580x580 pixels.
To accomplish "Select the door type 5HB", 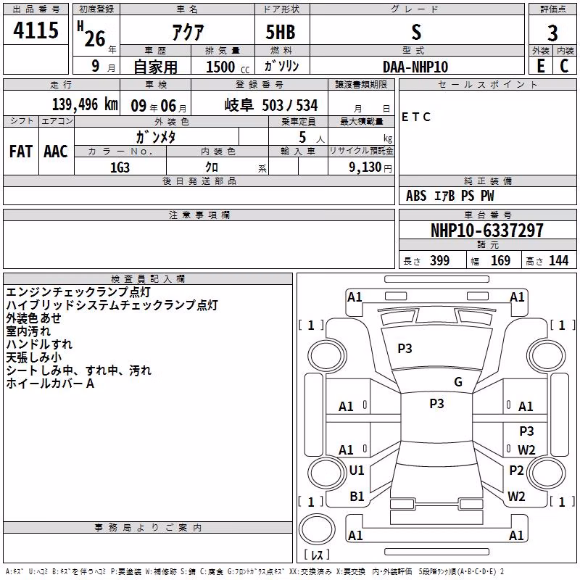I will (x=281, y=32).
